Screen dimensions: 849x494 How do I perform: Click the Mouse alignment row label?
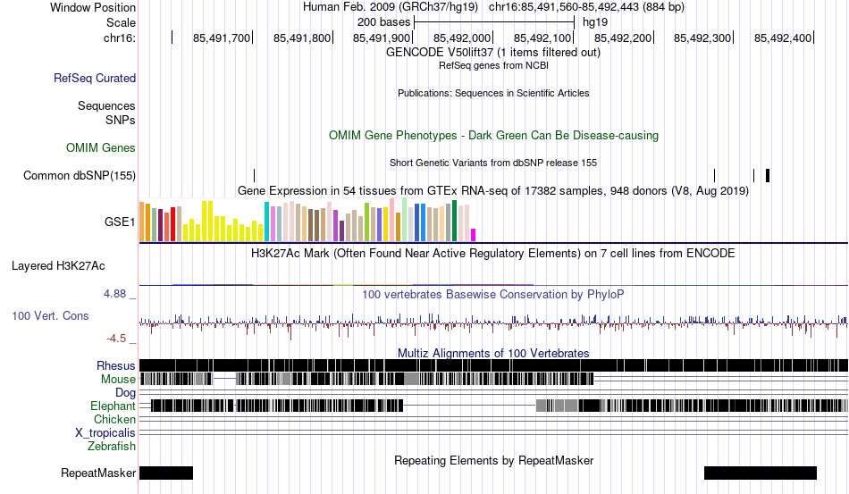(x=118, y=380)
